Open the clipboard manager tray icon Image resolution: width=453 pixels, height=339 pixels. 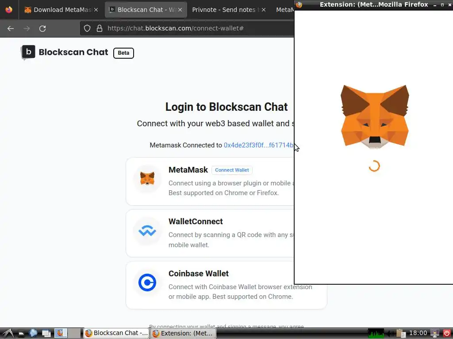coord(401,334)
